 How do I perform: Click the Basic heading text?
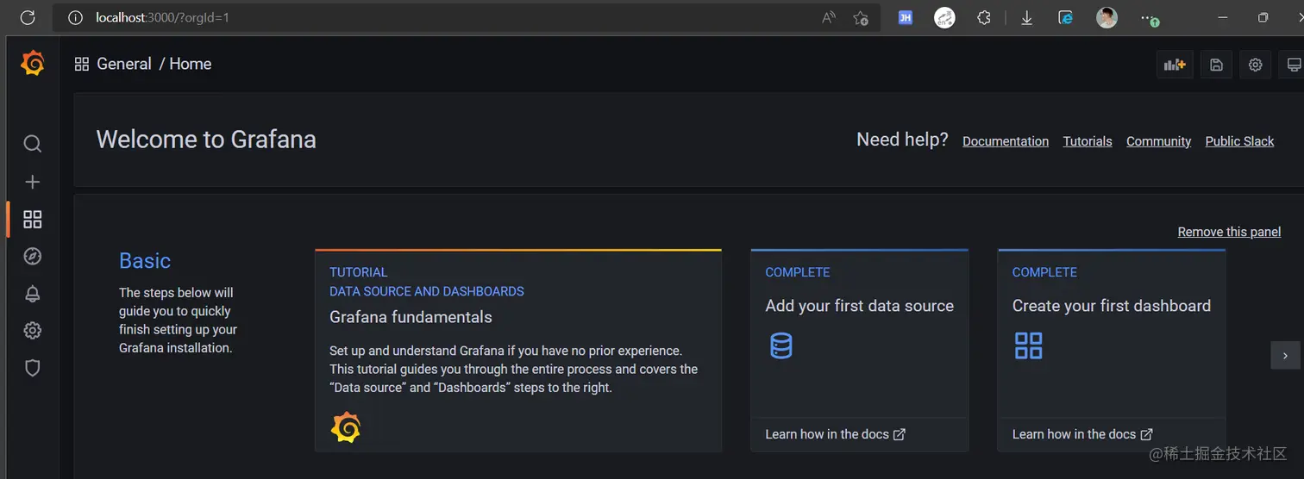[145, 261]
